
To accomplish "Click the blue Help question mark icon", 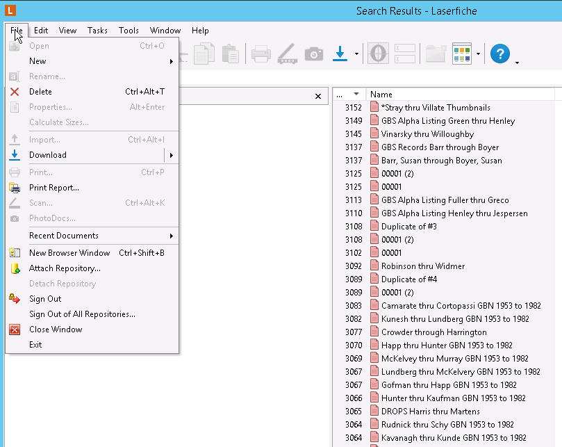I will click(x=500, y=54).
